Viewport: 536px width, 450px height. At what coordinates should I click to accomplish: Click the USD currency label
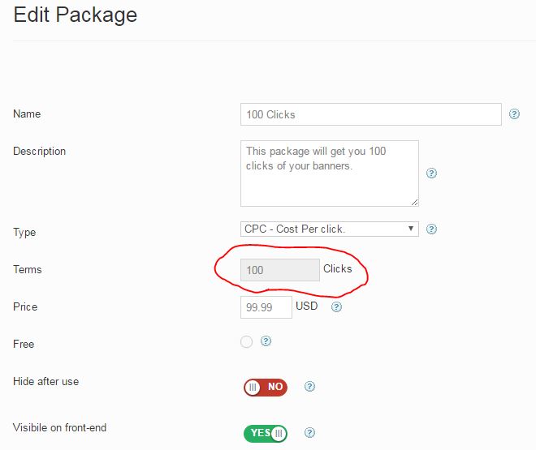click(x=307, y=306)
